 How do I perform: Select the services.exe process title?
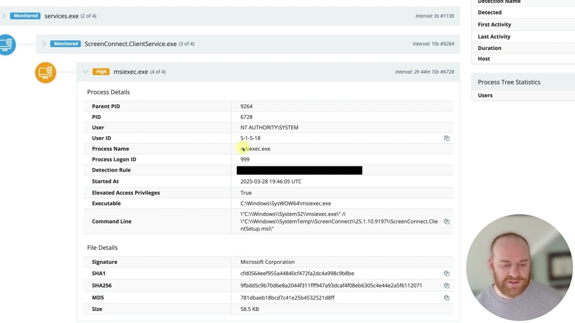62,16
